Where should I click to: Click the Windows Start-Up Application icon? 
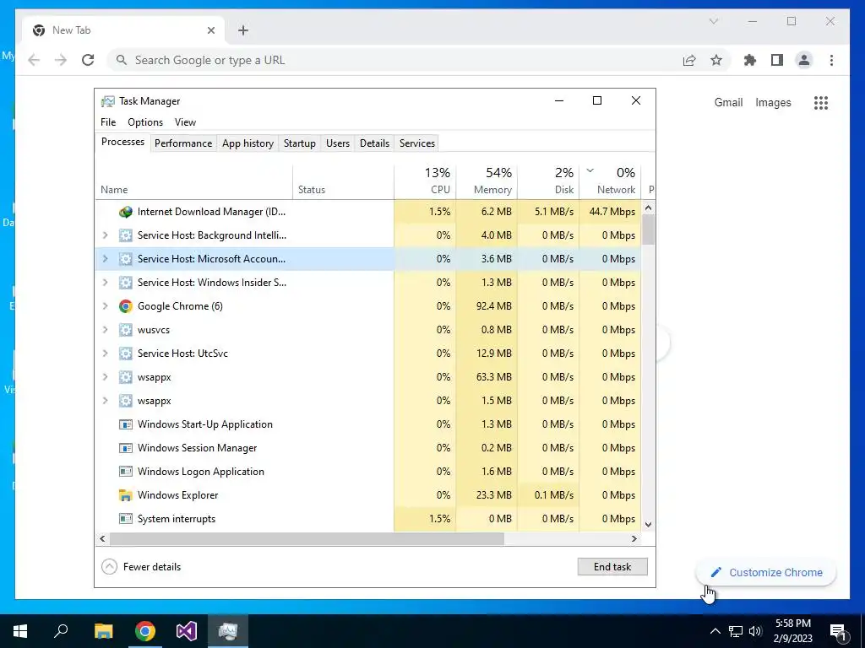[x=126, y=424]
